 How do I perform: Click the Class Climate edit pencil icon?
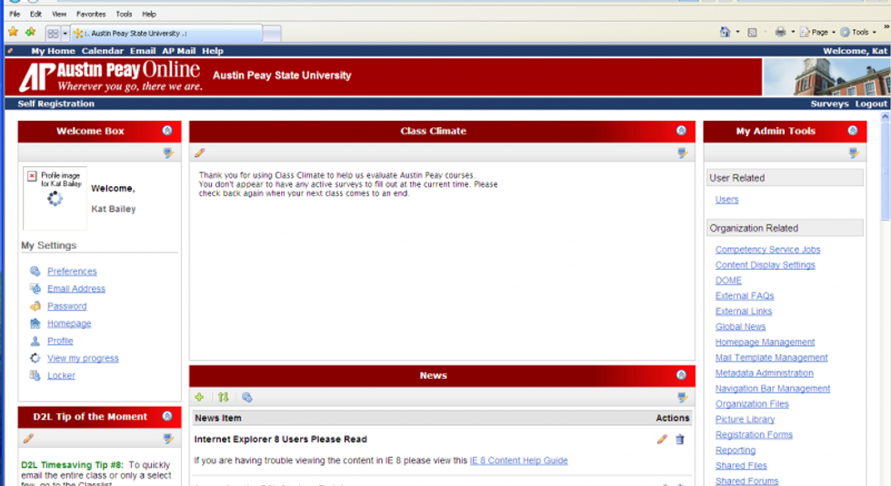(200, 154)
